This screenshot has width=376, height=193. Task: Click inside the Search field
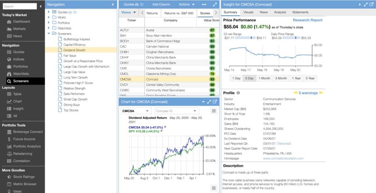point(20,7)
